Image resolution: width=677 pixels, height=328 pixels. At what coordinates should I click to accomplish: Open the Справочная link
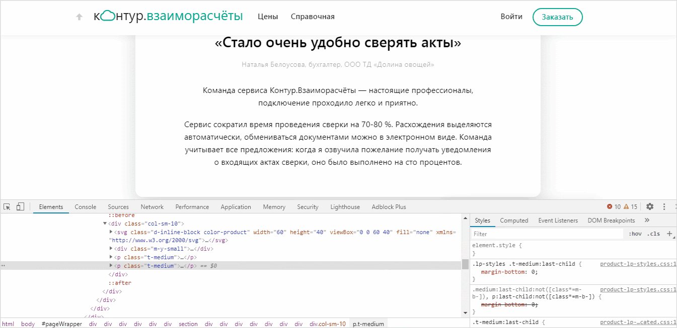click(x=313, y=17)
